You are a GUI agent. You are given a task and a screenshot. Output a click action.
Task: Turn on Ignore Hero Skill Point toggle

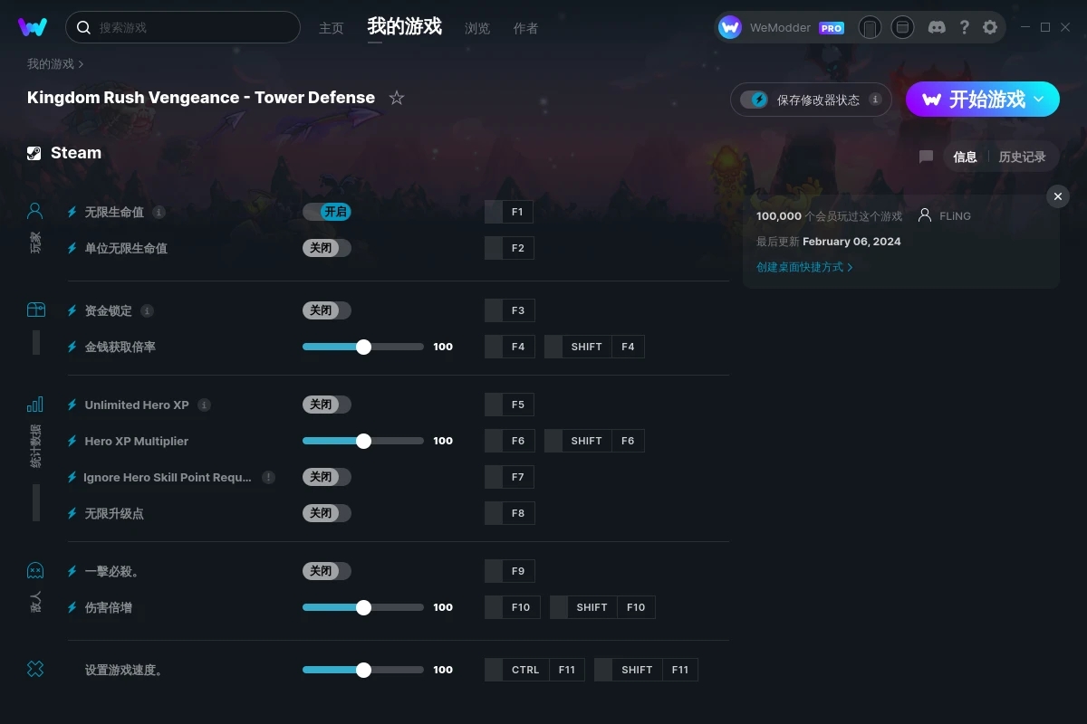pos(327,477)
